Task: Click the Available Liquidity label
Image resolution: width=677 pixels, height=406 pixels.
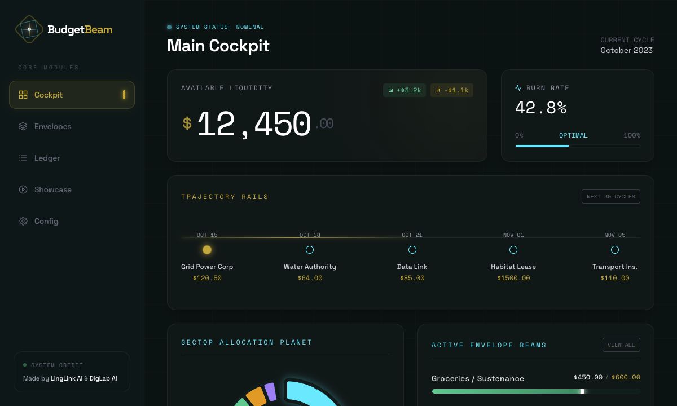Action: [227, 88]
